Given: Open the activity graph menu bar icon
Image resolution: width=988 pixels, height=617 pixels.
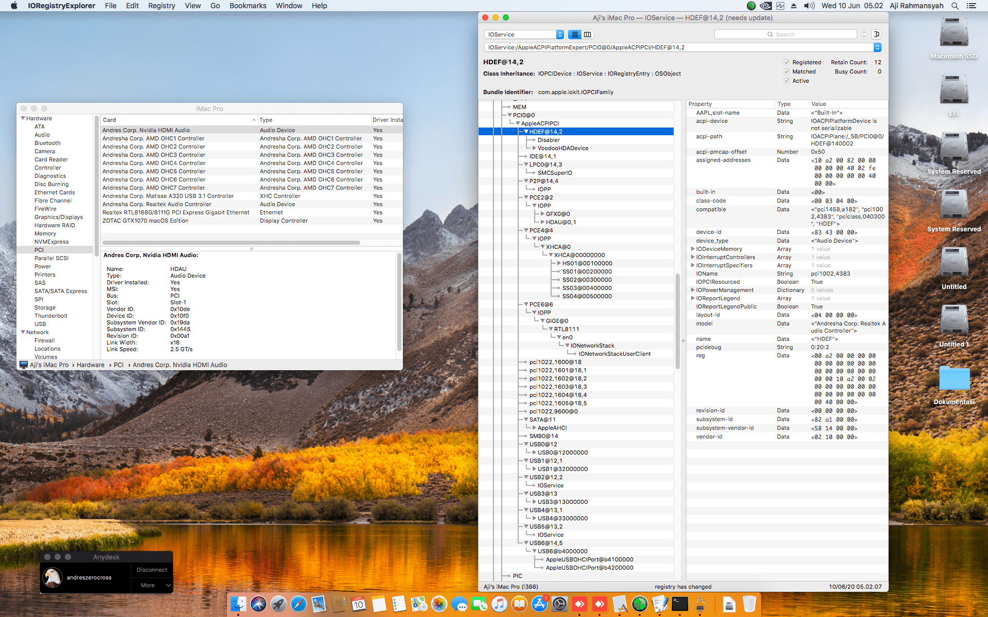Looking at the screenshot, I should (781, 6).
